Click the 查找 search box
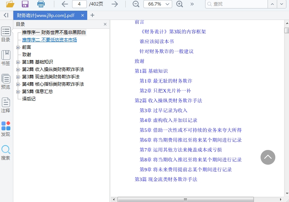 [236, 4]
